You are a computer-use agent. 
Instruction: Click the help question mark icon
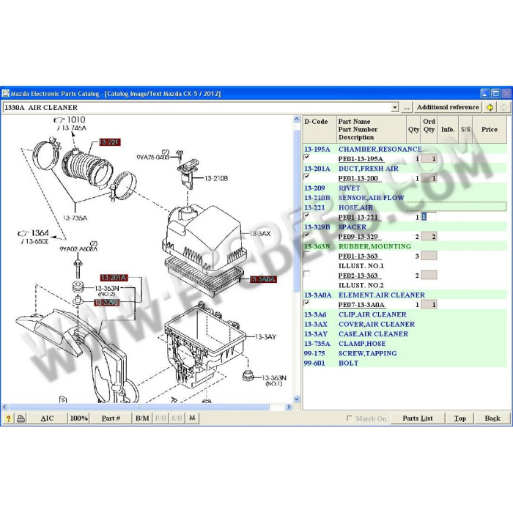[8, 418]
